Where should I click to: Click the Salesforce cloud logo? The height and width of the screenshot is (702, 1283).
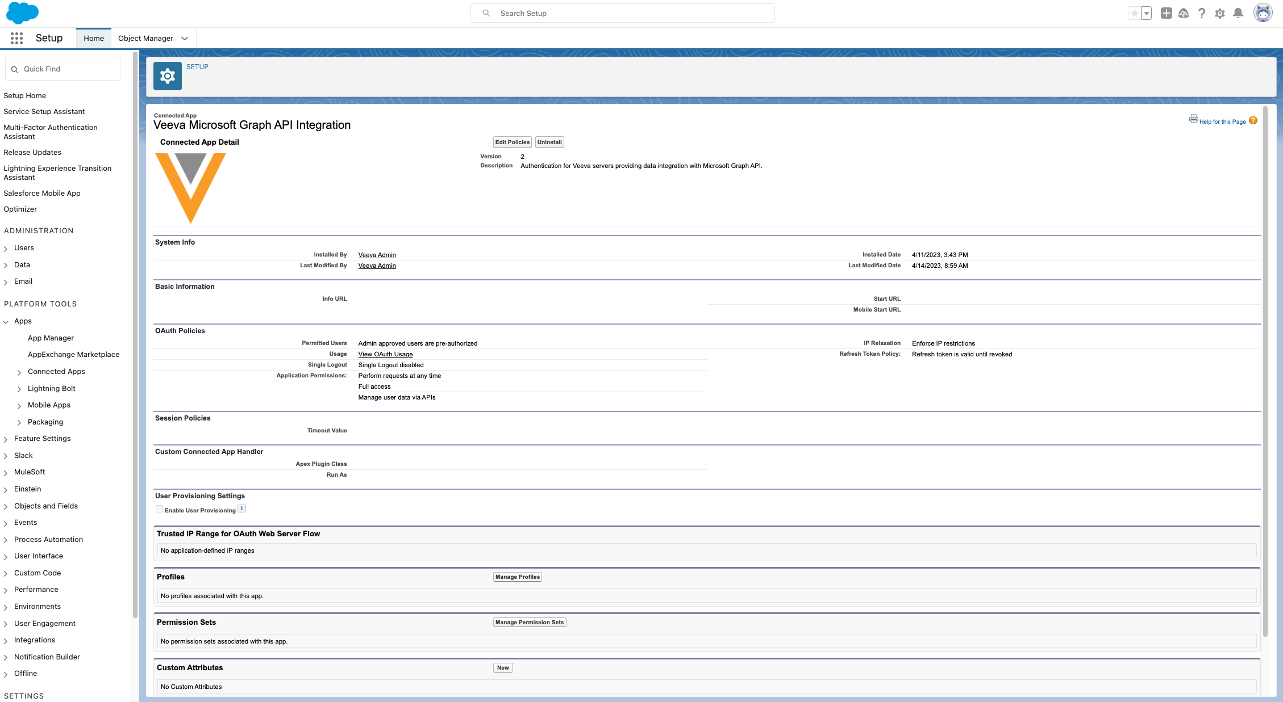pos(22,12)
